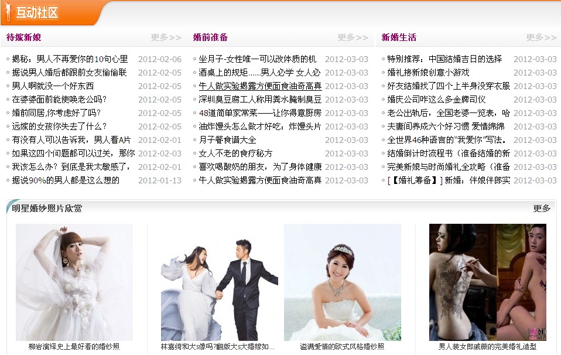Open article 喜欢喝酸奶的朋友，为了身体健康
This screenshot has height=355, width=561.
point(260,167)
